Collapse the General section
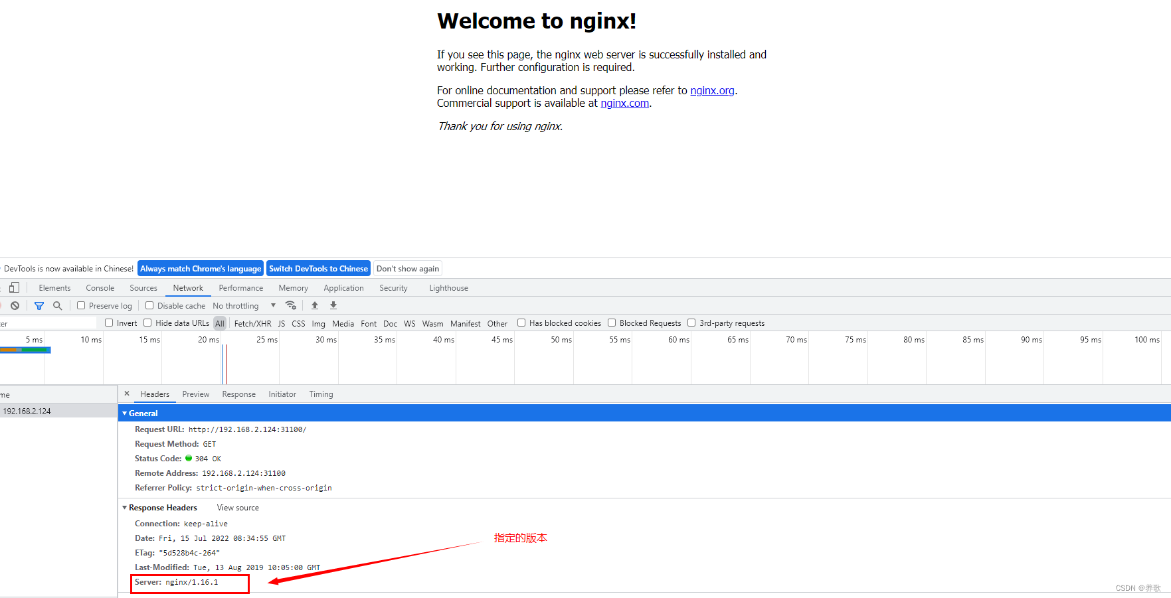This screenshot has height=598, width=1171. tap(124, 413)
